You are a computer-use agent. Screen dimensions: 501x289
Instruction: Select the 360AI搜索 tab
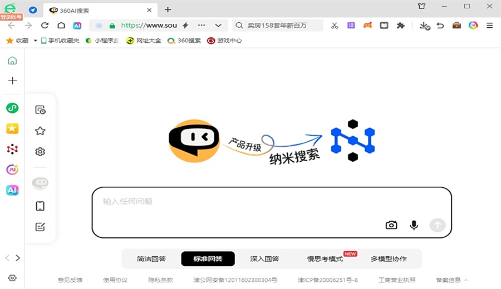pyautogui.click(x=100, y=11)
